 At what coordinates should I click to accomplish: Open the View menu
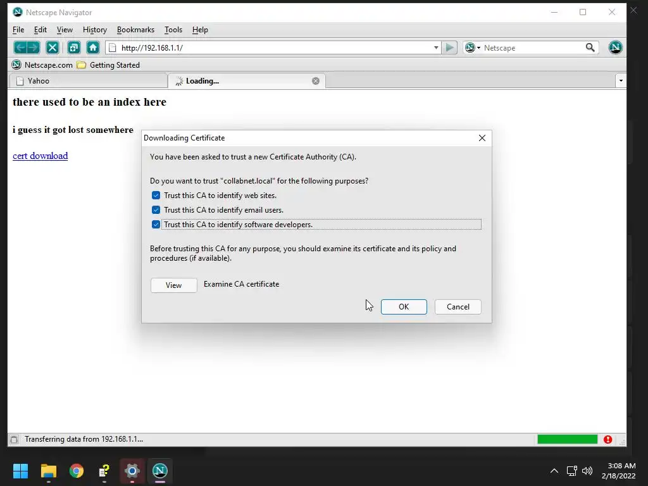click(65, 30)
